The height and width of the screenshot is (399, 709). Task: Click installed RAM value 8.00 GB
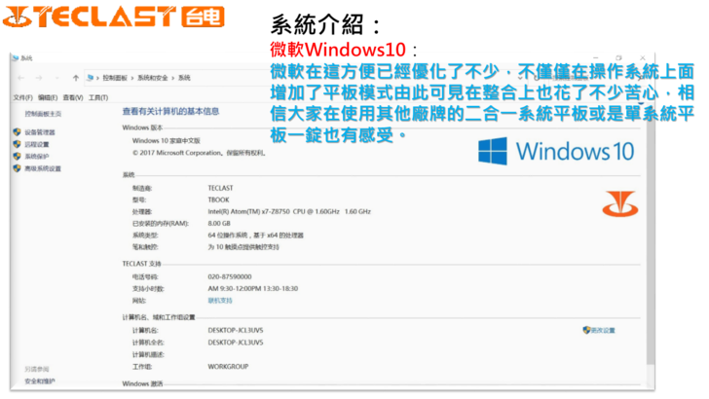pos(219,223)
